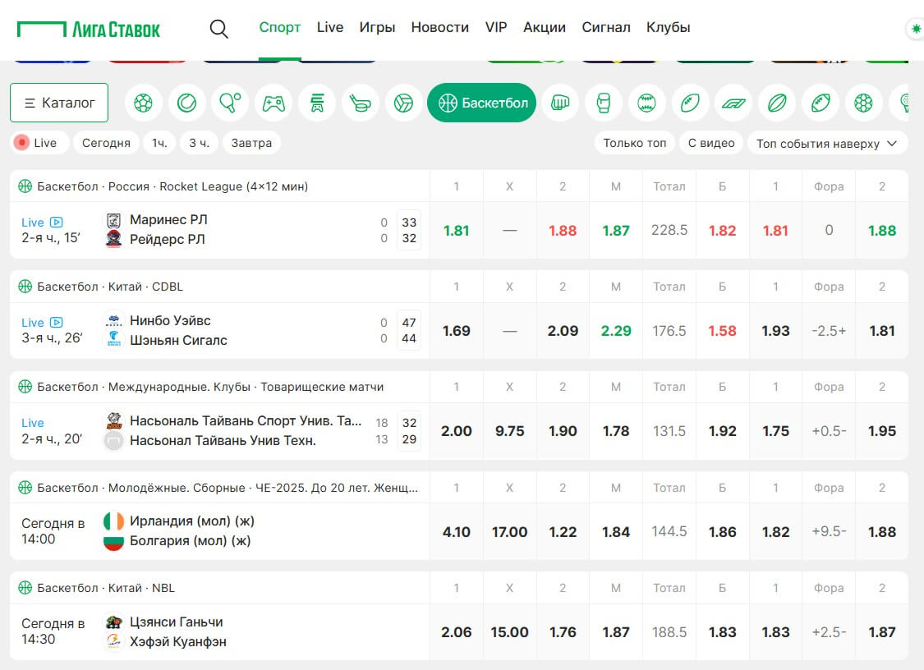Select the esports gamepad icon

pos(274,103)
